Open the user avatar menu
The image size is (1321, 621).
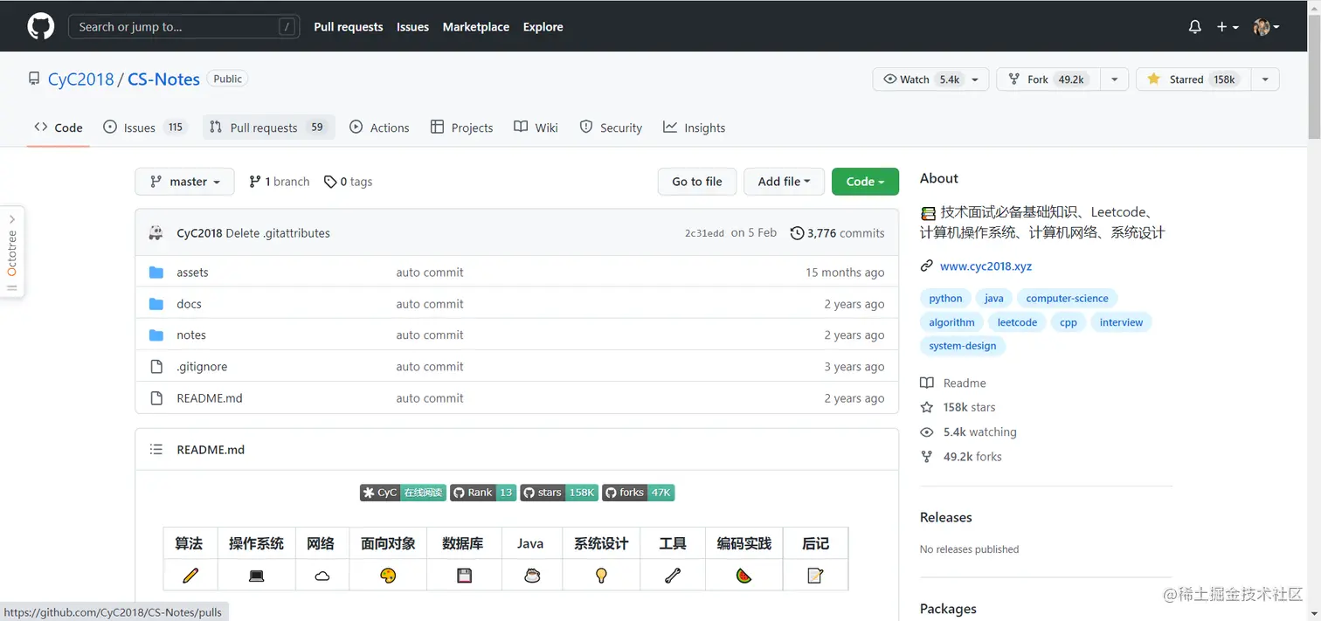click(x=1267, y=27)
